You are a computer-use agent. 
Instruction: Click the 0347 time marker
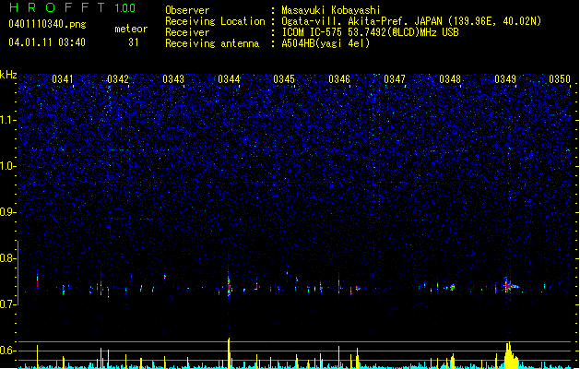coord(395,79)
